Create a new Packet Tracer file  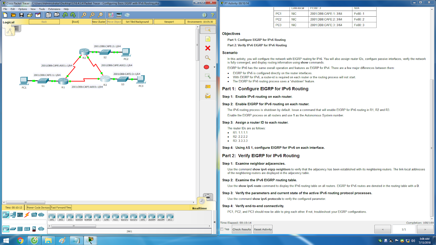coord(5,15)
